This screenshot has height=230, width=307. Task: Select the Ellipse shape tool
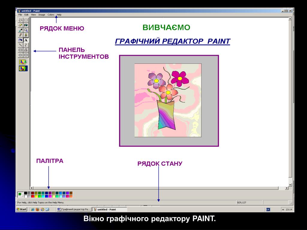coord(20,55)
